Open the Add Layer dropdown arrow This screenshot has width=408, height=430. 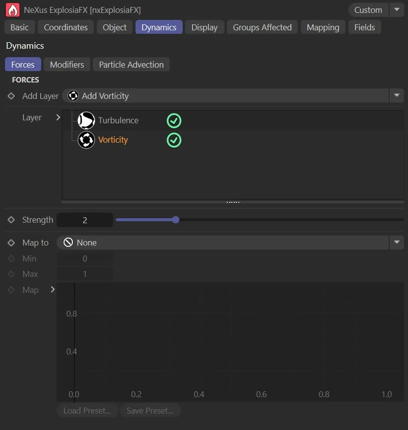click(397, 95)
